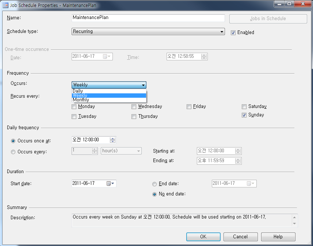Viewport: 313px width, 246px height.
Task: Click the Ending at time spinner
Action: point(238,161)
